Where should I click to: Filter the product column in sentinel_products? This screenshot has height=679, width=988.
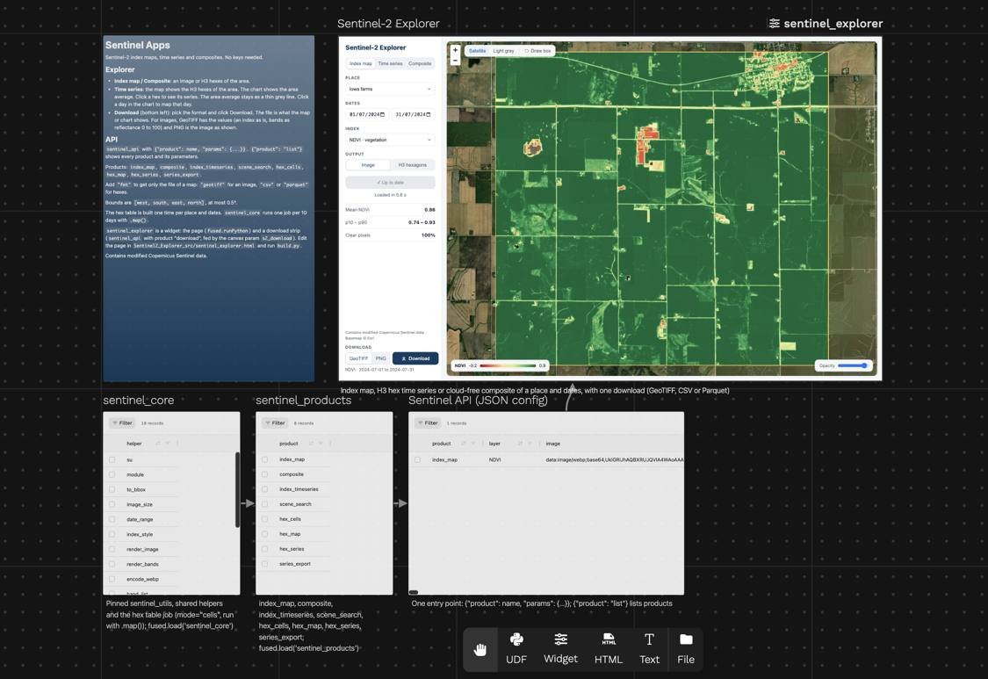tap(321, 444)
